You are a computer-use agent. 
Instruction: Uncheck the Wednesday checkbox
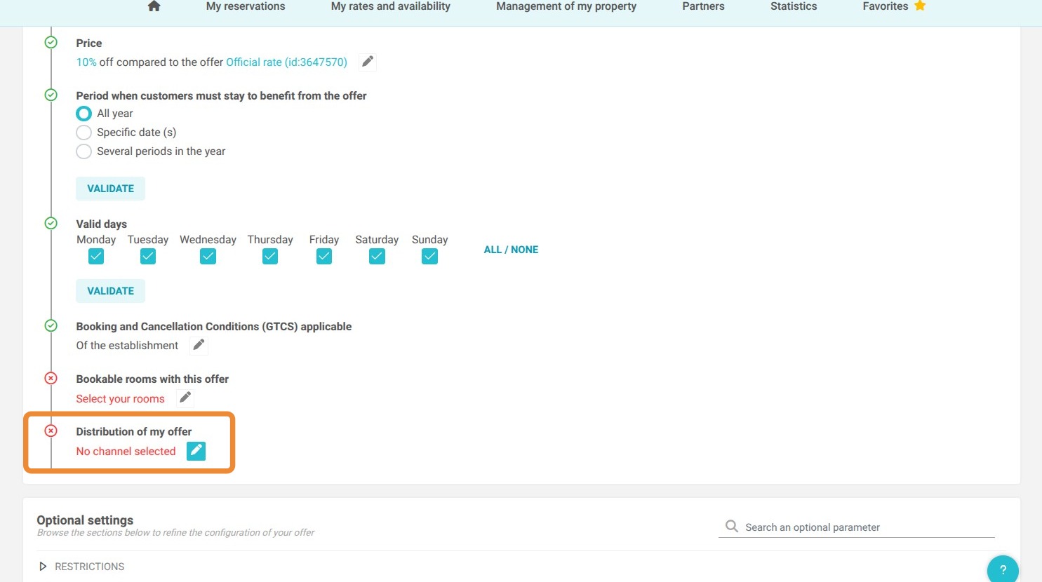pos(208,257)
